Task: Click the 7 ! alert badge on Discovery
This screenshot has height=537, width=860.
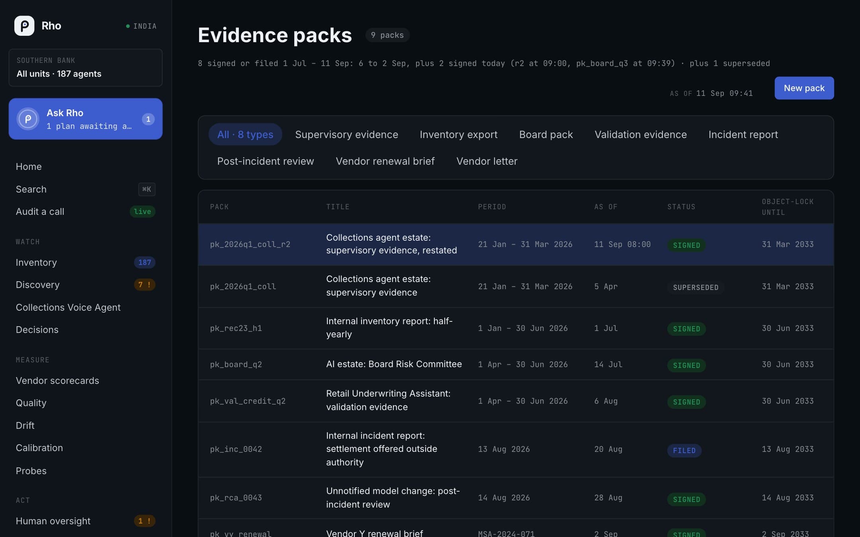Action: point(145,285)
